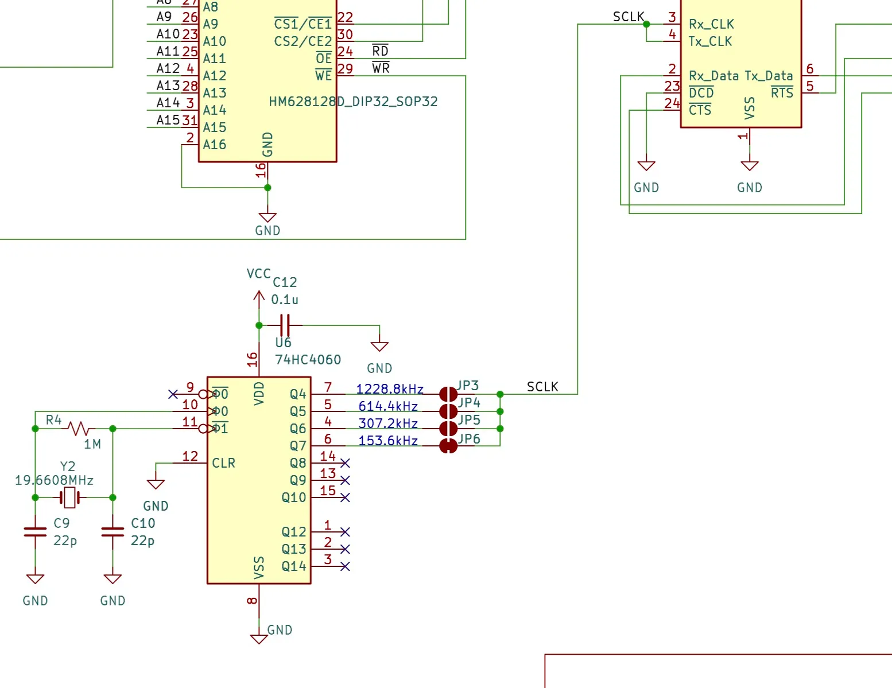Click GND symbol on the DCD pin wire
Viewport: 892px width, 688px height.
tap(646, 166)
